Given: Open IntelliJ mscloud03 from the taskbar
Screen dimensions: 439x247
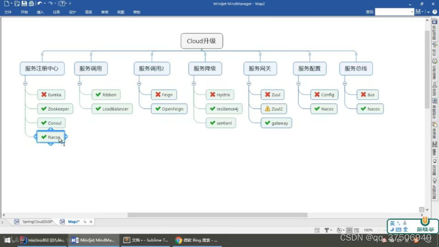Looking at the screenshot, I should pos(43,240).
